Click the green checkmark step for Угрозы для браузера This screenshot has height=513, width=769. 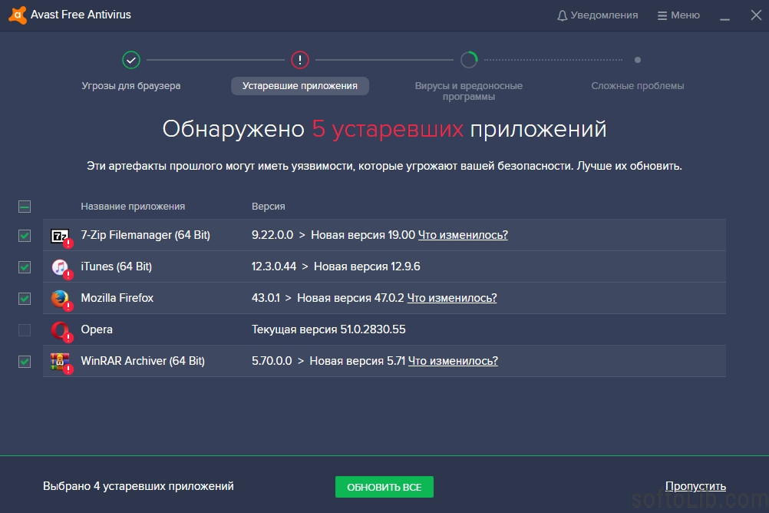(131, 60)
